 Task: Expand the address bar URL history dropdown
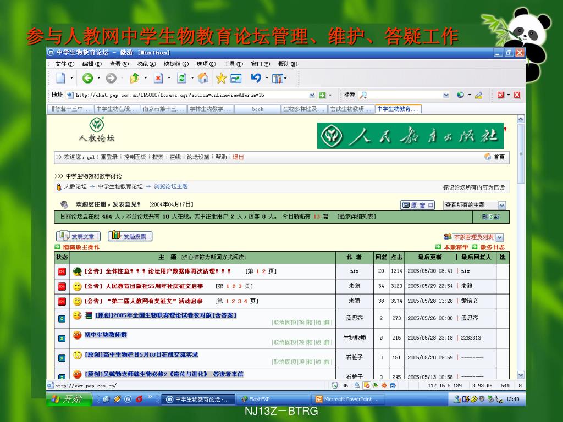[x=312, y=95]
